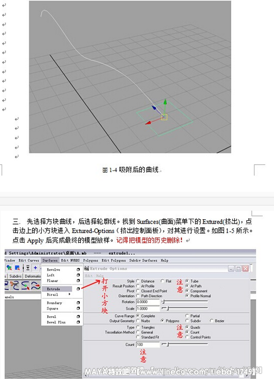The height and width of the screenshot is (381, 274).
Task: Select the At Path result position
Action: 187,286
